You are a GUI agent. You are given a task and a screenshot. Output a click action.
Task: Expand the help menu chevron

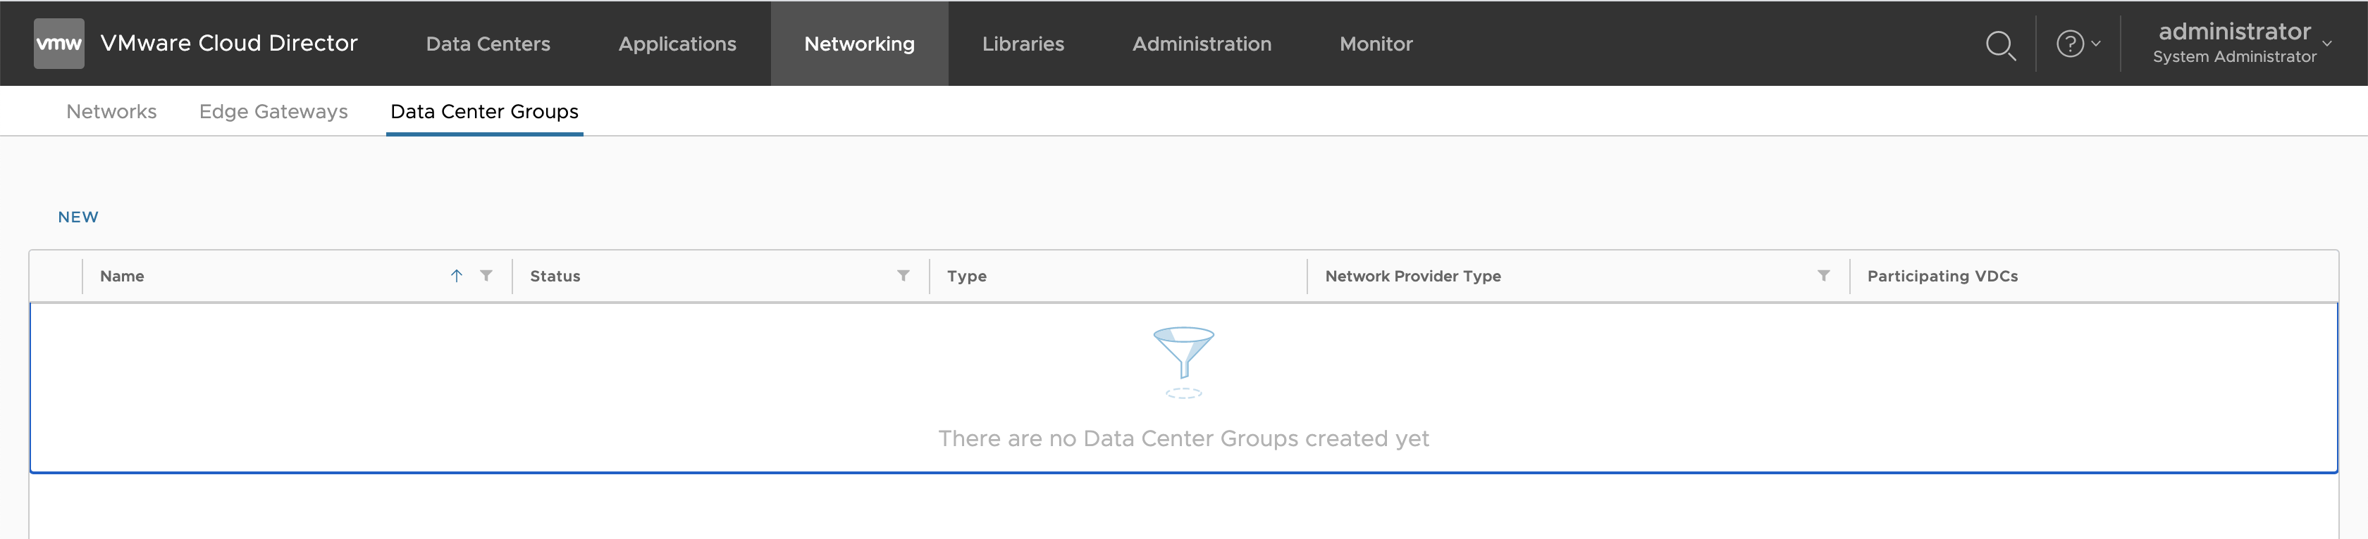pos(2096,43)
